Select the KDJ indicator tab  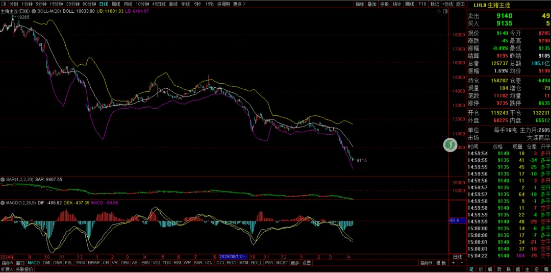[x=210, y=263]
